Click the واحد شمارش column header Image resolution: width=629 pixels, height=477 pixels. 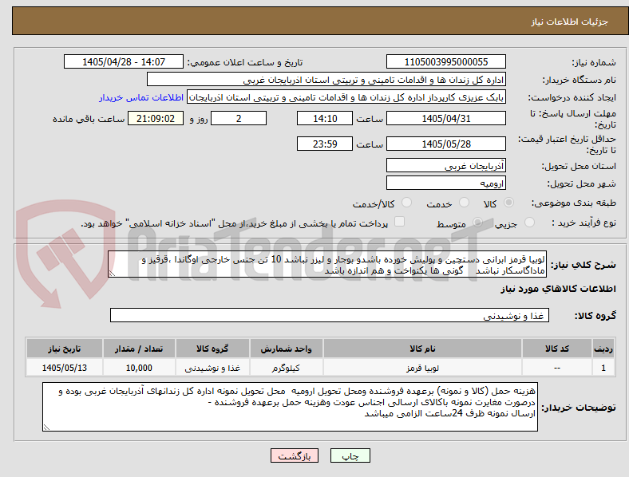[286, 349]
